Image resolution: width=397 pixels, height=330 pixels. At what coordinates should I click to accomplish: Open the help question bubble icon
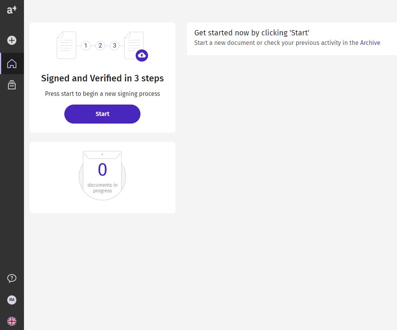[12, 278]
